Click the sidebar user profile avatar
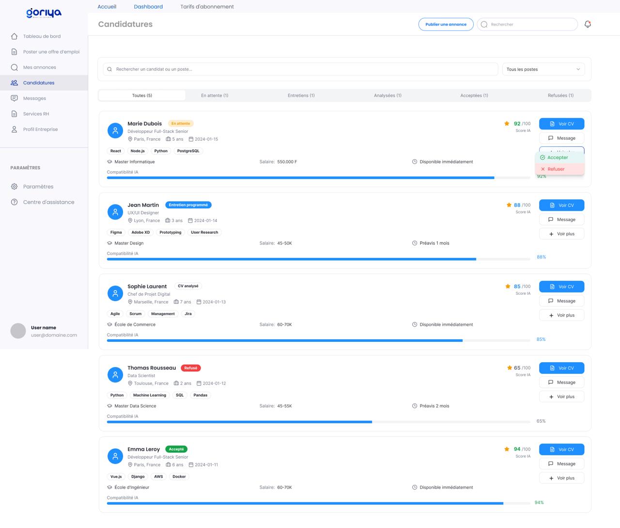620x528 pixels. click(18, 331)
